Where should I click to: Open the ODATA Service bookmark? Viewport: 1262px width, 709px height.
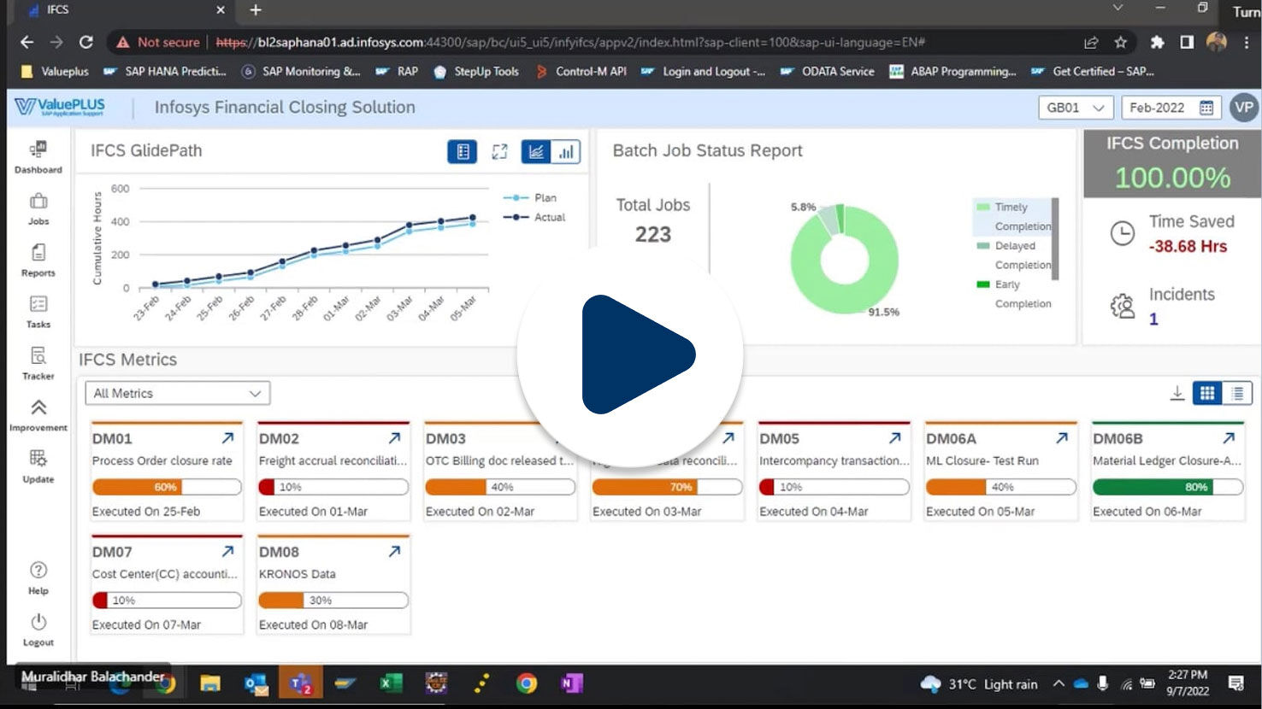coord(827,72)
